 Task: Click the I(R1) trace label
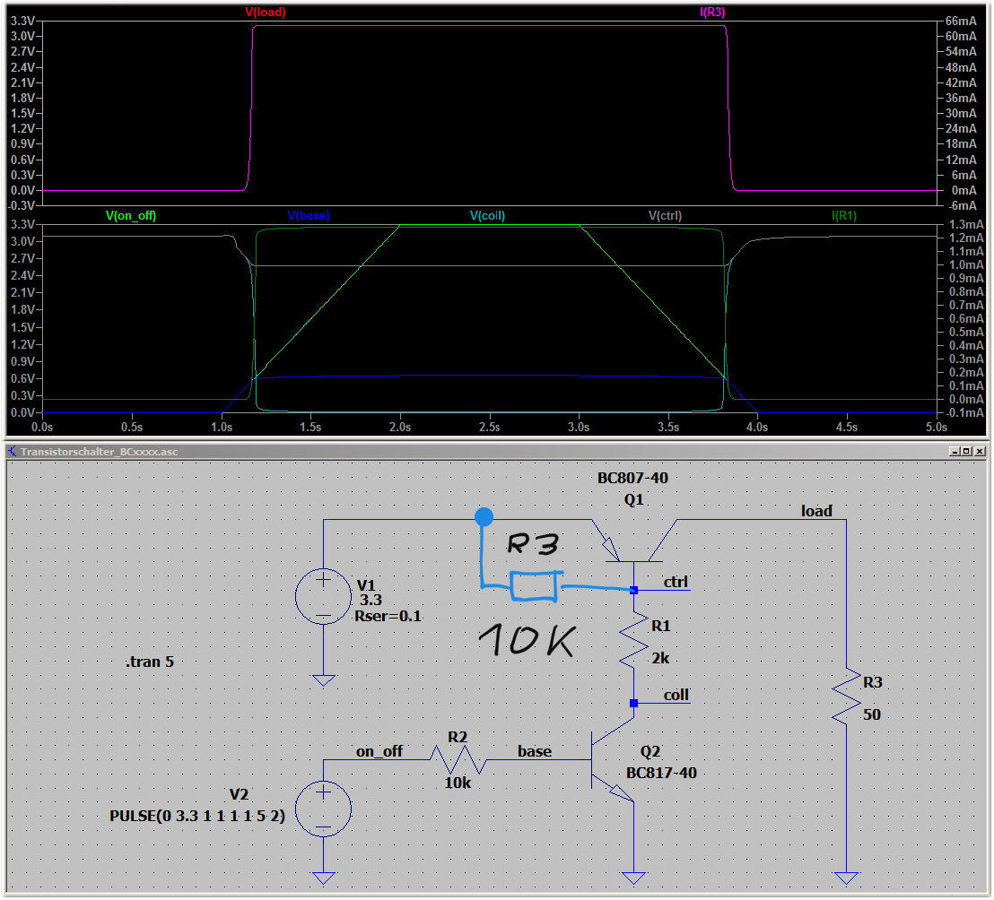pyautogui.click(x=844, y=215)
